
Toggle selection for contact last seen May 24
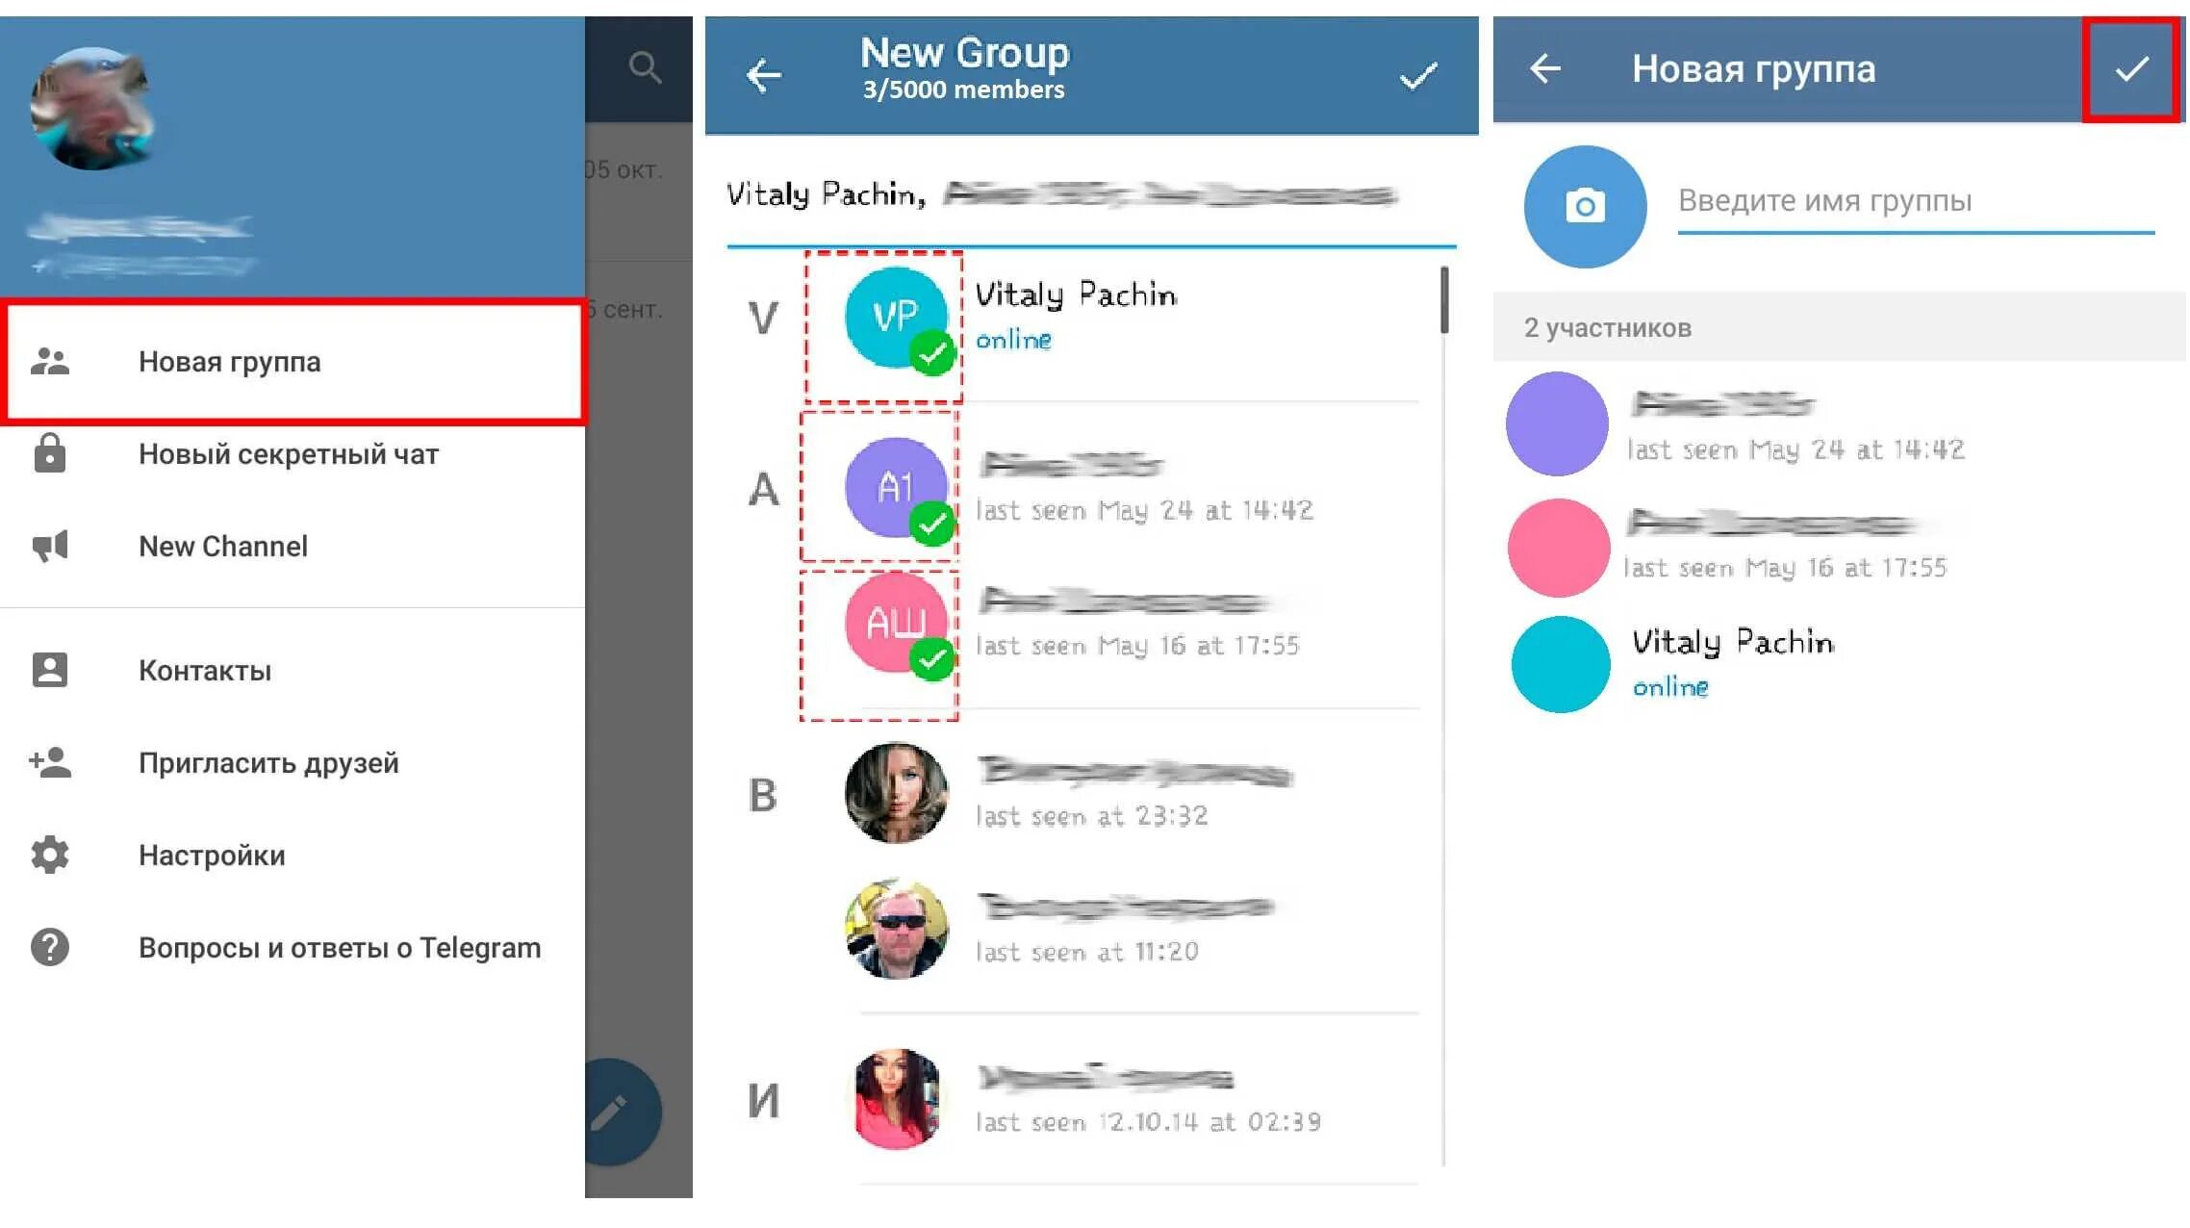890,483
